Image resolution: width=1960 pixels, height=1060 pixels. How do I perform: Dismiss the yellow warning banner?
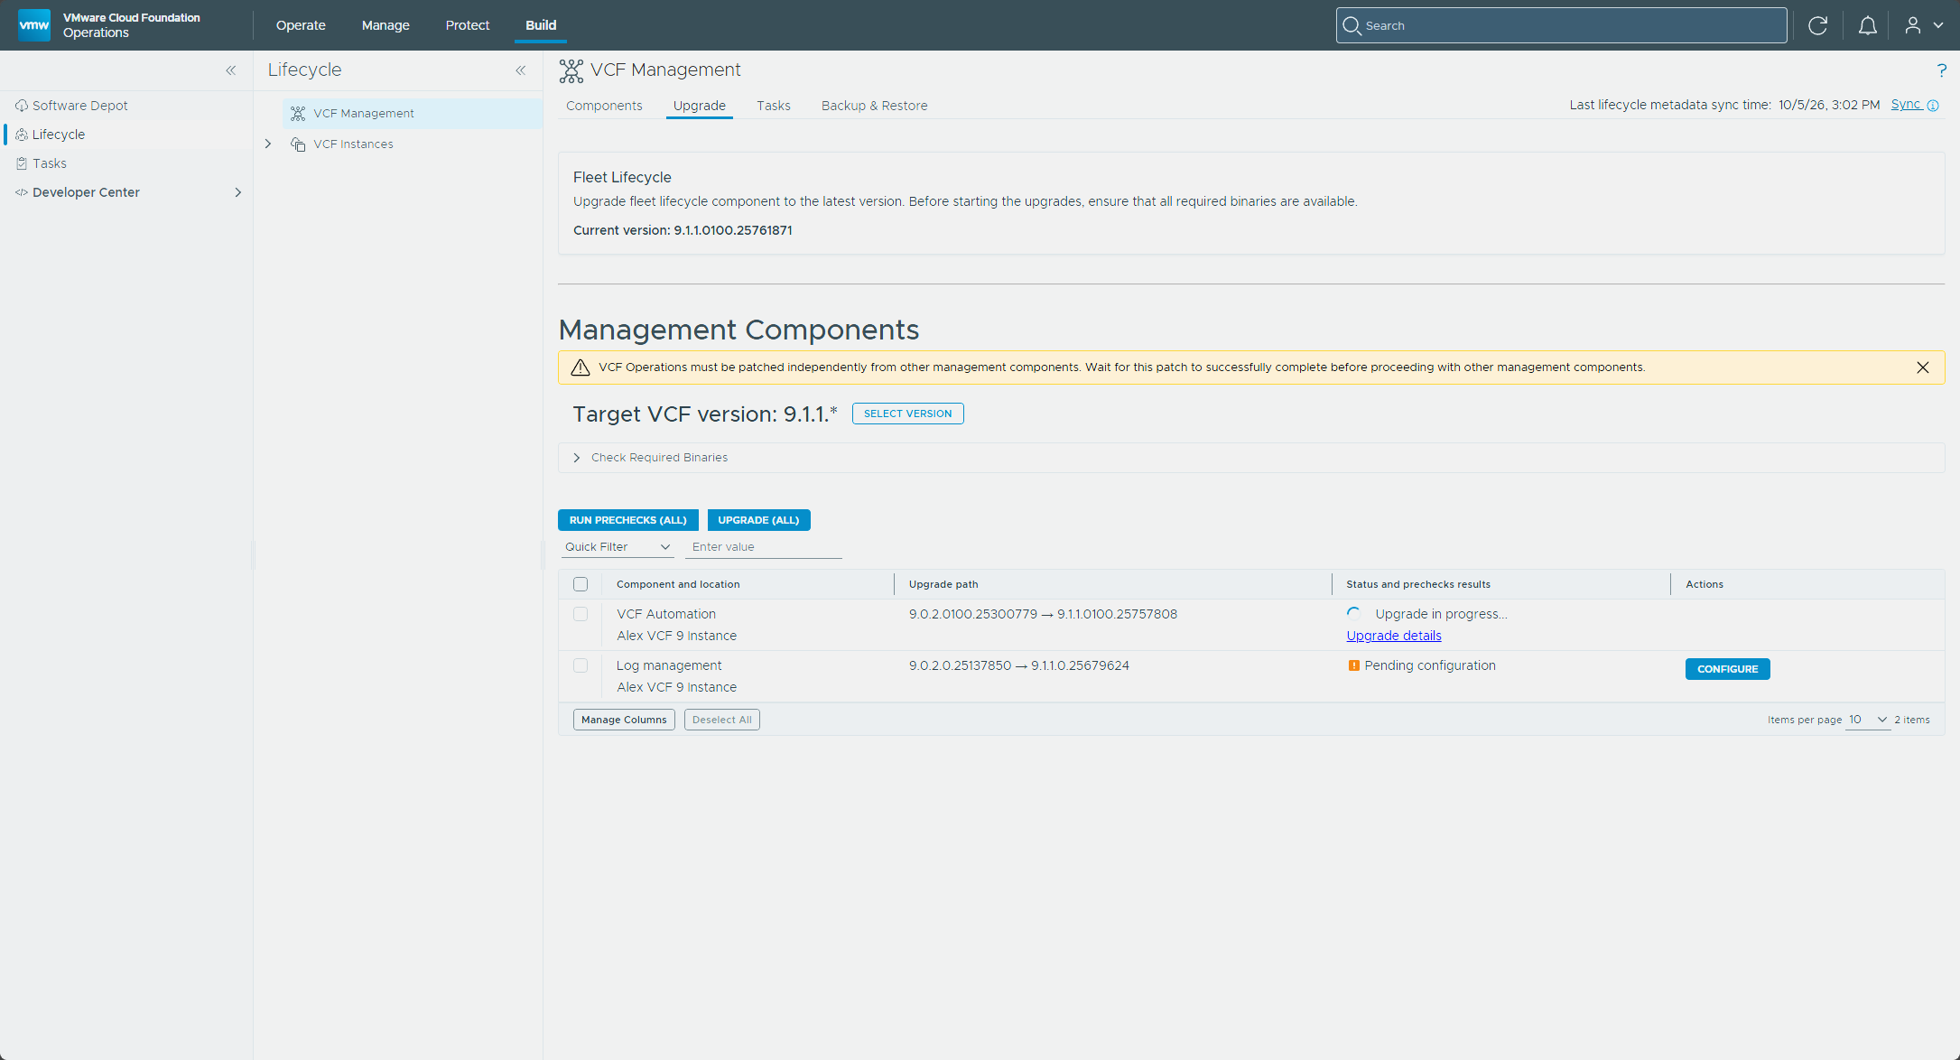[1923, 367]
